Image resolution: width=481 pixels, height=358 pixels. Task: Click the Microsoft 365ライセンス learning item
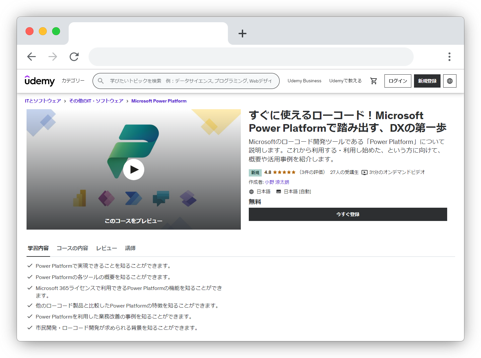129,292
